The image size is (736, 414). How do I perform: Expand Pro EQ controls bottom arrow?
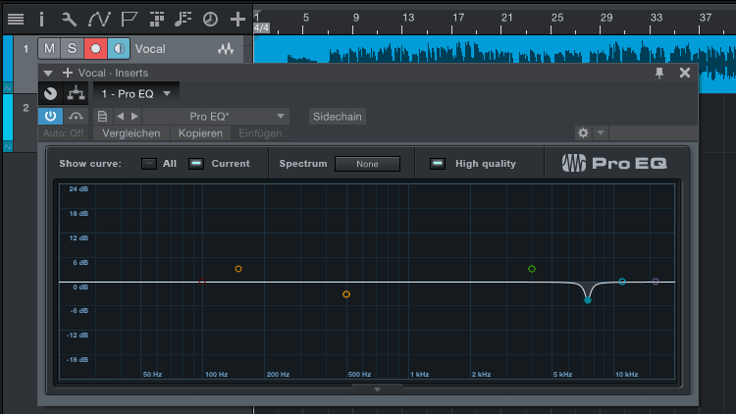pyautogui.click(x=378, y=389)
